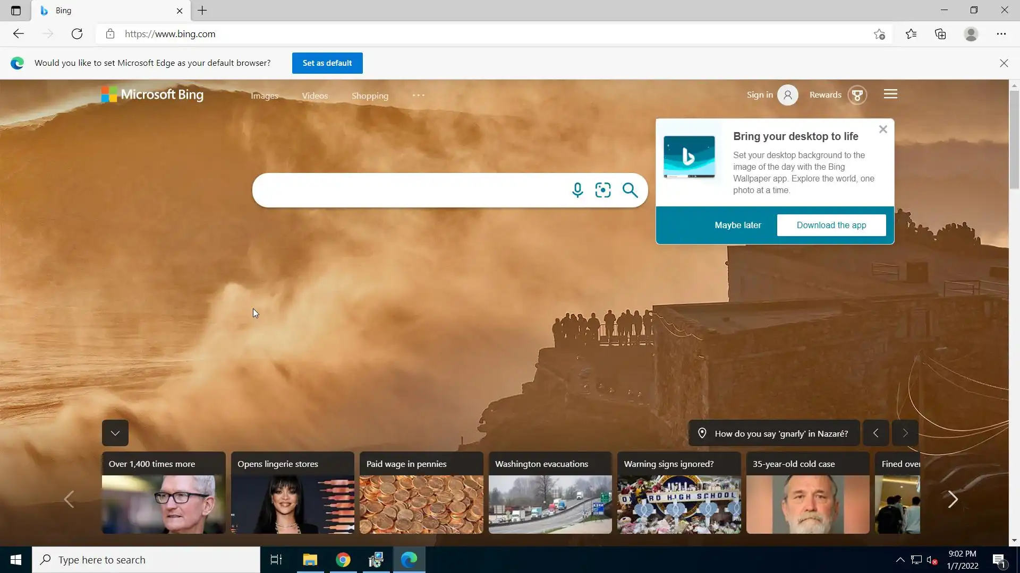Open Edge Settings and more menu
This screenshot has height=573, width=1020.
point(1001,34)
